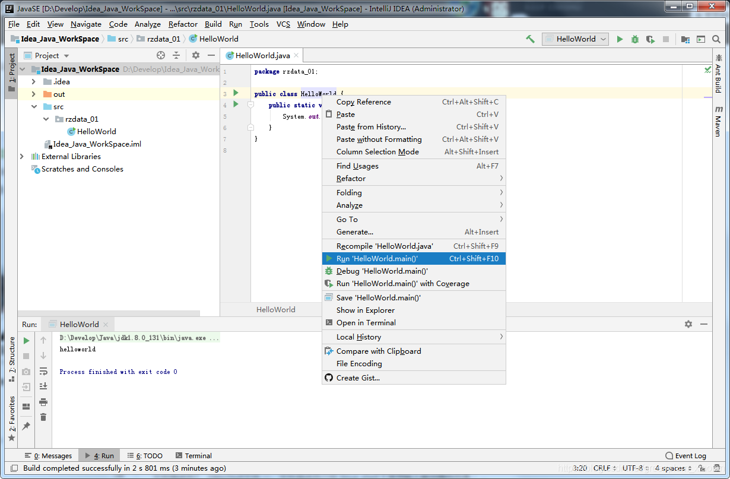Select HelloWorld class in project tree

(91, 131)
